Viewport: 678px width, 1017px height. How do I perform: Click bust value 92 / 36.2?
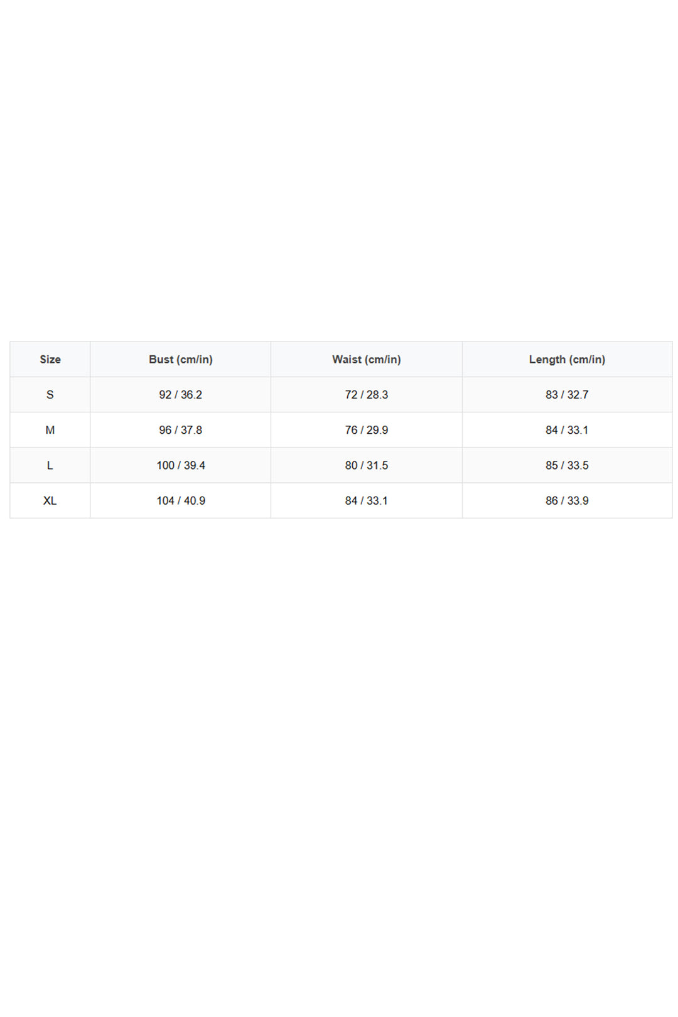pos(181,395)
